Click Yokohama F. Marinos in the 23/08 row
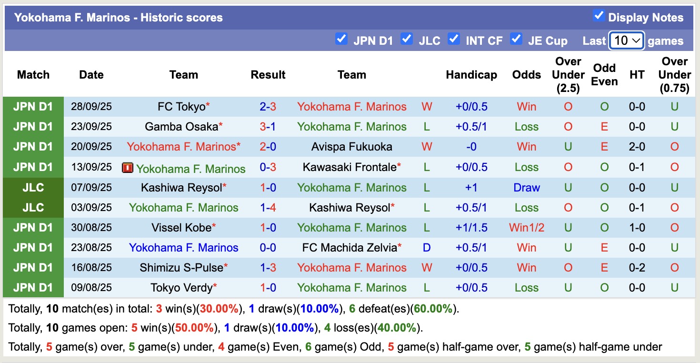 pos(184,247)
